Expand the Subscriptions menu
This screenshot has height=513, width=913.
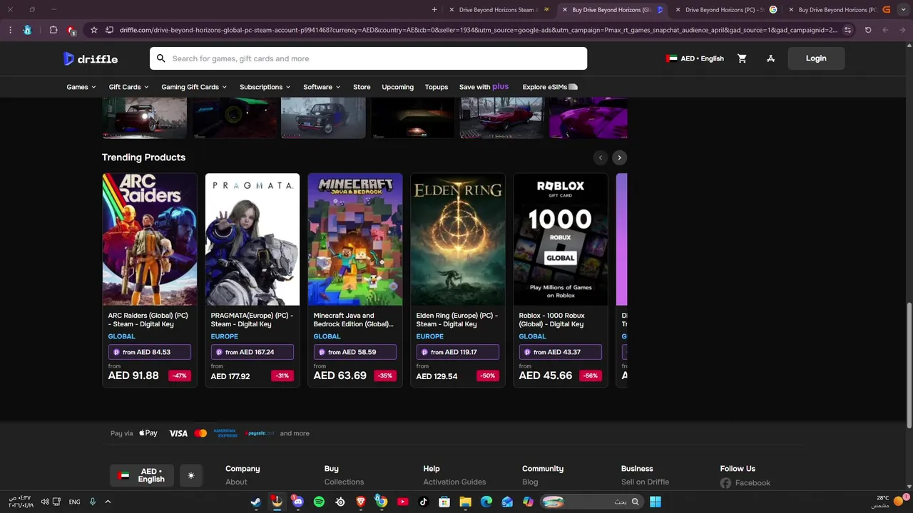[265, 87]
